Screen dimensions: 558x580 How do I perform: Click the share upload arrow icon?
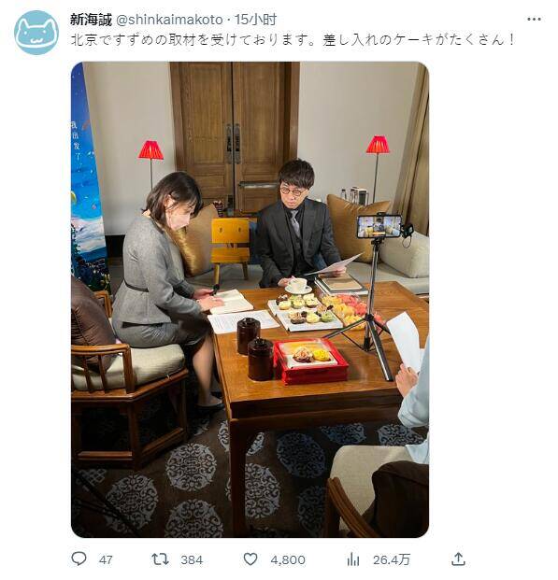tap(458, 559)
